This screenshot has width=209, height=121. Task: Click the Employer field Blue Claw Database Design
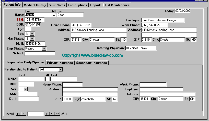(163, 20)
